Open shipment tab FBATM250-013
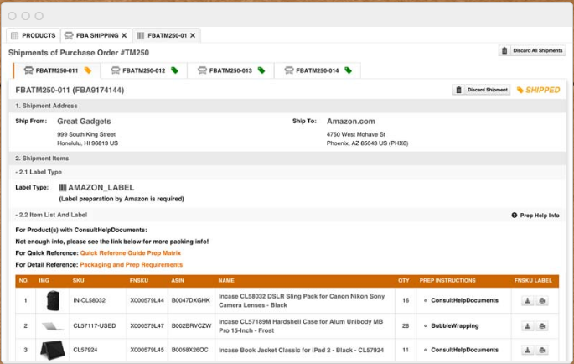Screen dimensions: 574x364 pos(230,70)
